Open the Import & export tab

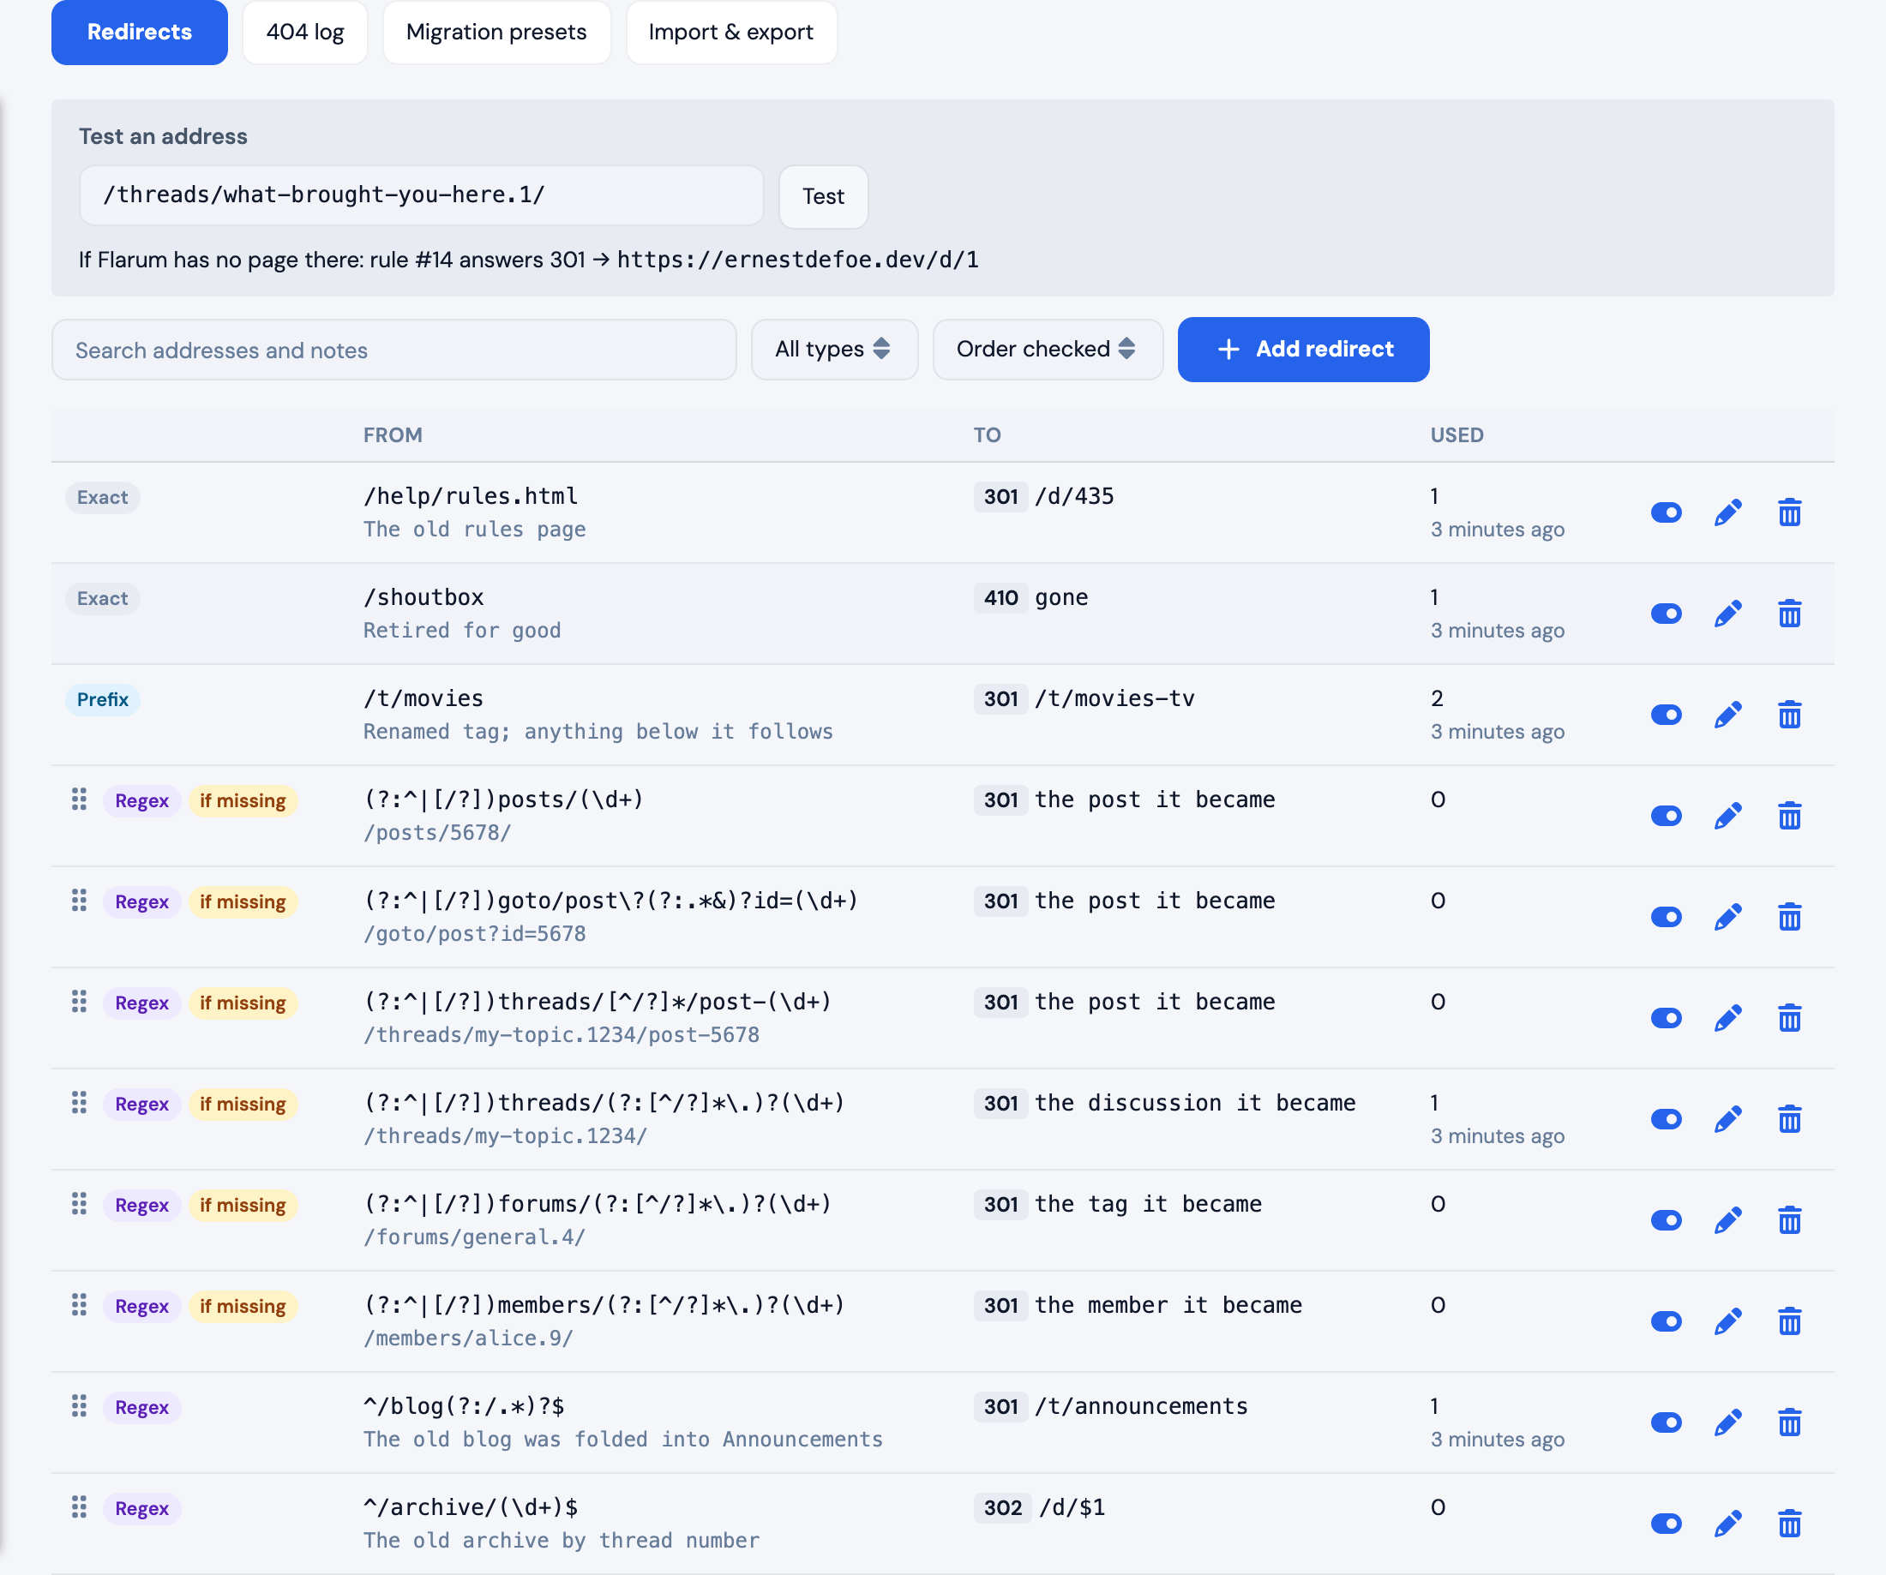point(731,33)
